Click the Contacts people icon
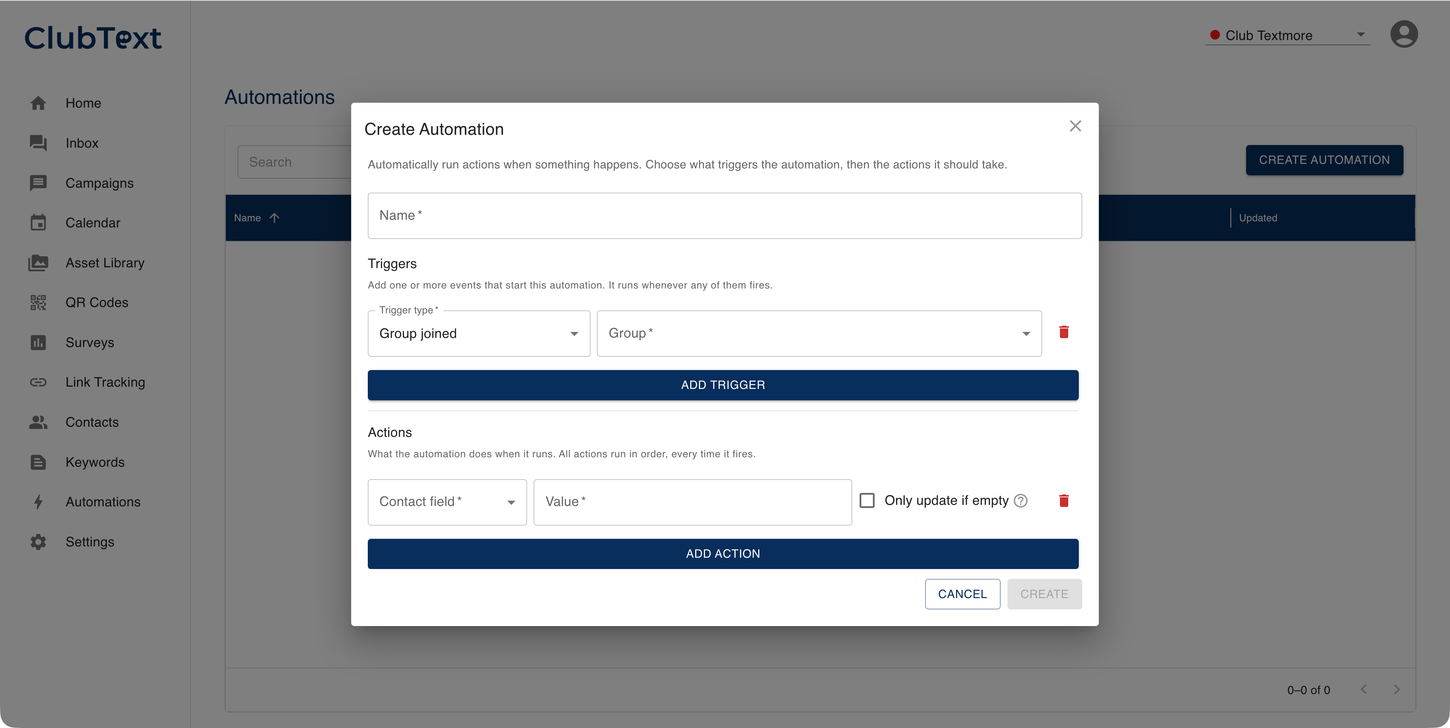Image resolution: width=1450 pixels, height=728 pixels. (38, 422)
